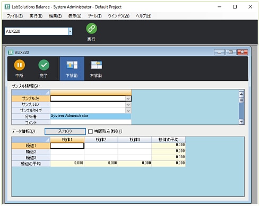Open the 編集(E) menu
This screenshot has height=208, width=260.
click(x=55, y=16)
